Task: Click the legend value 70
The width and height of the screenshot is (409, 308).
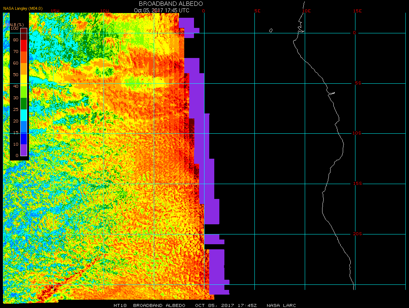Action: point(16,51)
